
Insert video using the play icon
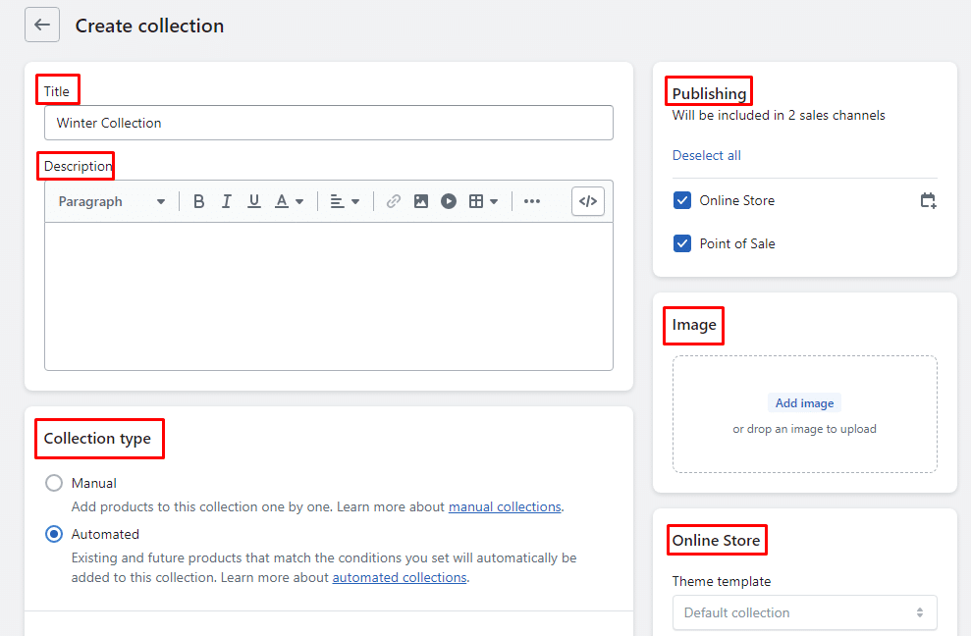pos(449,201)
